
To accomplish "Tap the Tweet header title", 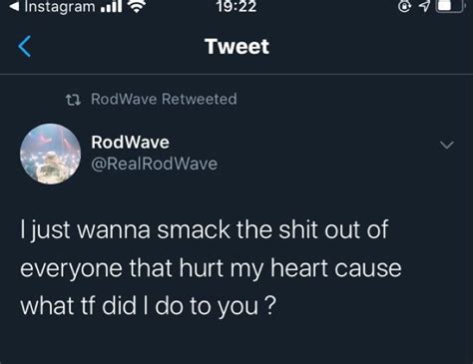I will (x=236, y=46).
